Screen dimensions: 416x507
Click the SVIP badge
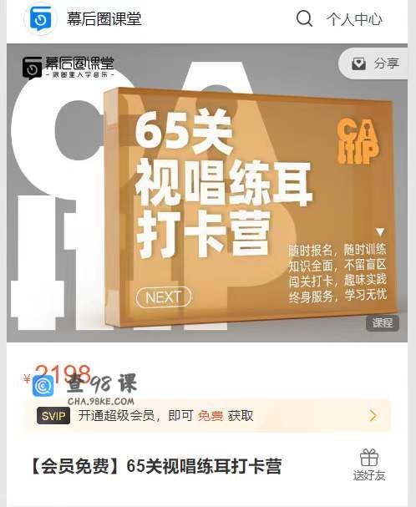(53, 416)
